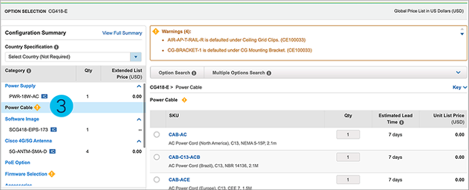Image resolution: width=469 pixels, height=190 pixels.
Task: Click the CAB-AC quantity field
Action: pyautogui.click(x=348, y=135)
